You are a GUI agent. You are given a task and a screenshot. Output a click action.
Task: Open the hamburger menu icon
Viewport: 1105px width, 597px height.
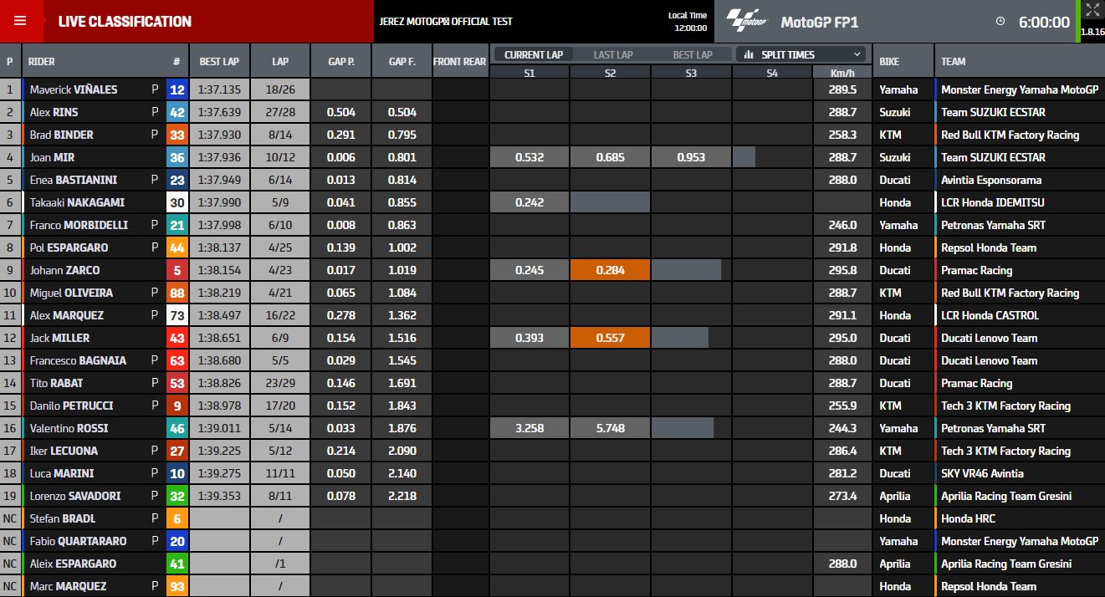20,21
